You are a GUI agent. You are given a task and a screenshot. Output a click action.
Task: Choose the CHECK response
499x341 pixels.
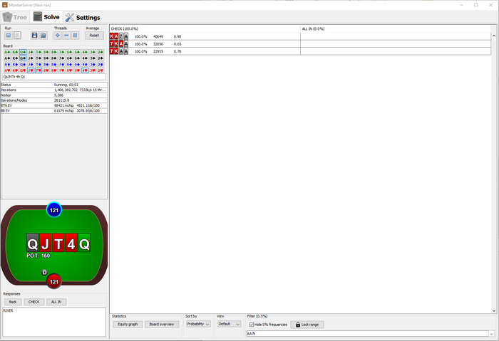tap(34, 302)
